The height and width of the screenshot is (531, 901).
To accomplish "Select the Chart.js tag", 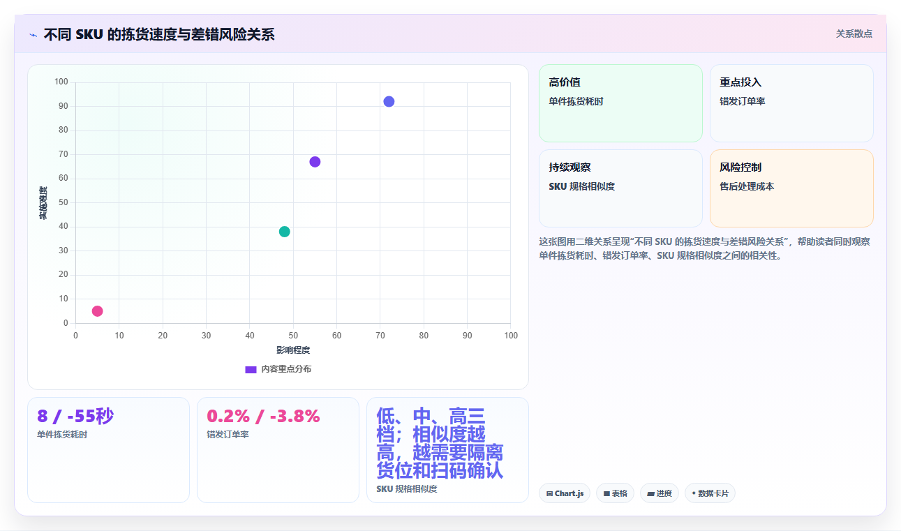I will (x=565, y=493).
